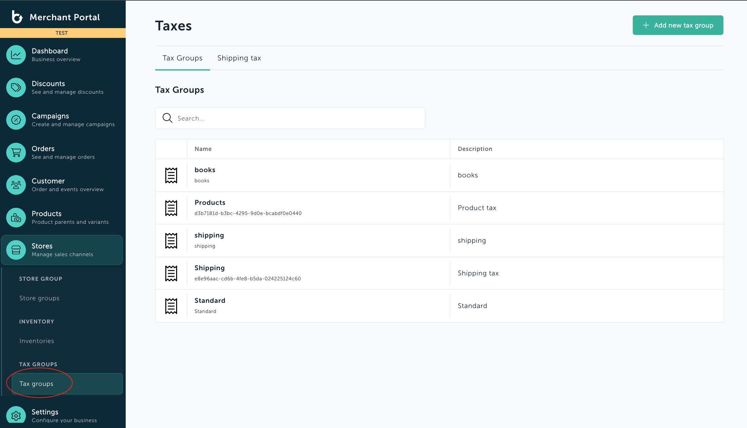This screenshot has width=747, height=428.
Task: Click the Discounts tag icon
Action: [16, 88]
